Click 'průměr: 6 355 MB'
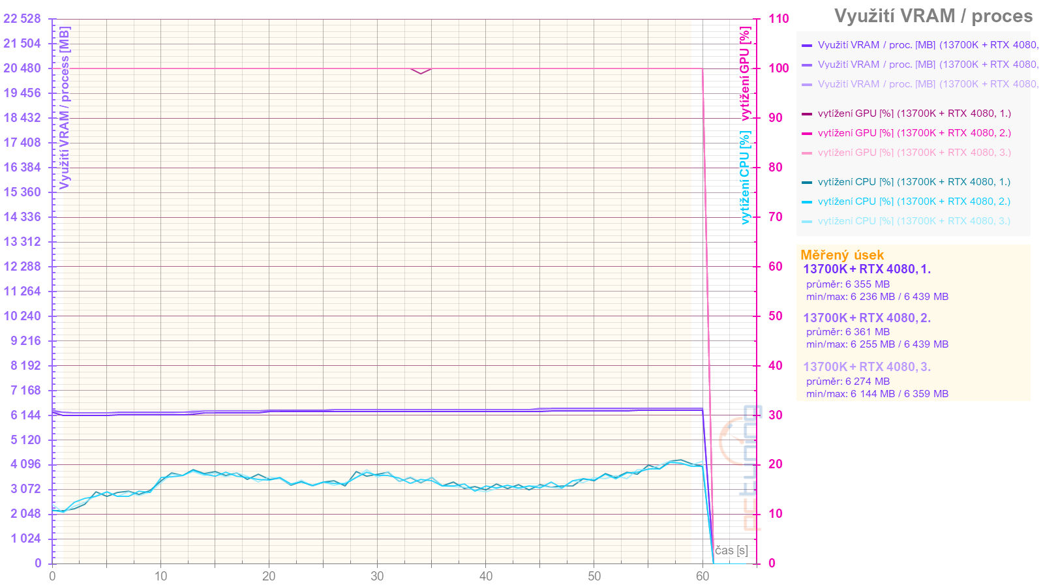The image size is (1043, 585). point(848,284)
